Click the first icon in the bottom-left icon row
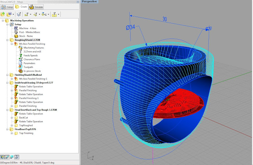Viewport: 253px width, 165px height. point(3,157)
